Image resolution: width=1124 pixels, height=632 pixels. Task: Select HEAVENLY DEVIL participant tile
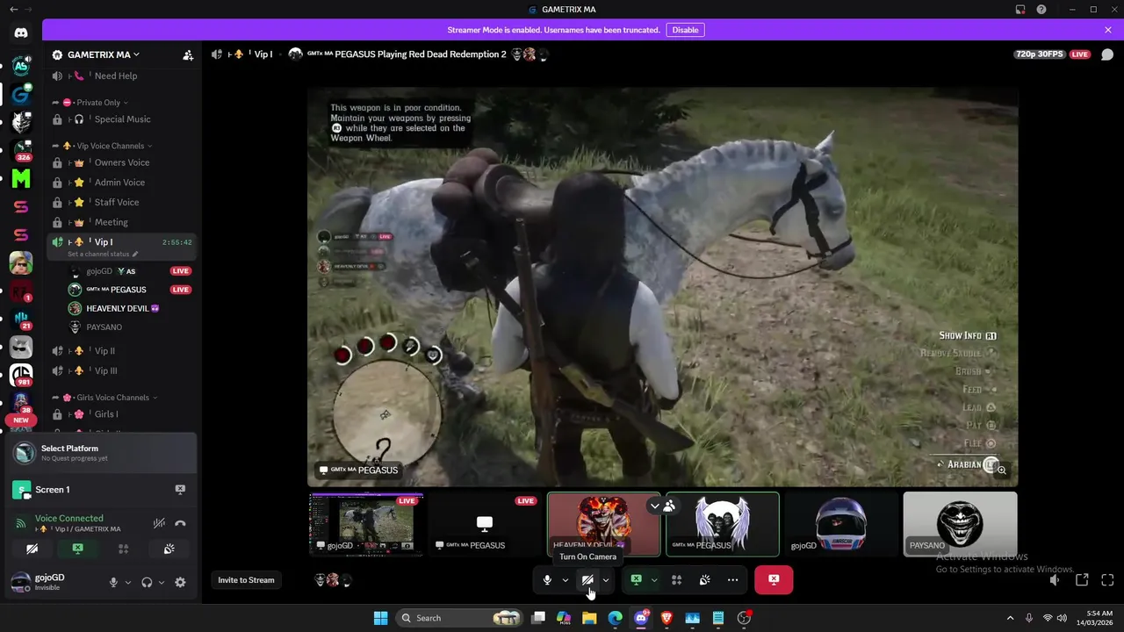pos(603,524)
